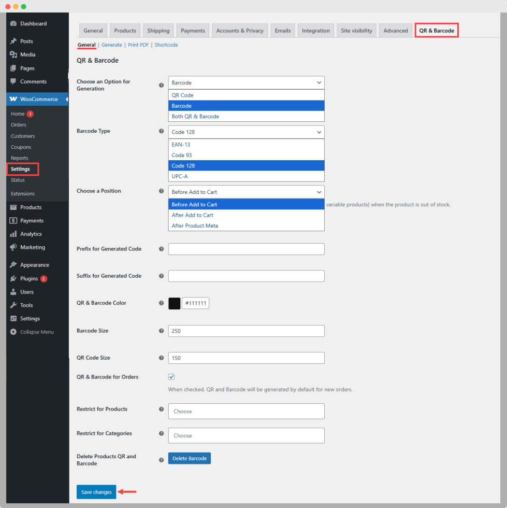Click the Analytics bar chart icon
The image size is (507, 508).
tap(13, 234)
